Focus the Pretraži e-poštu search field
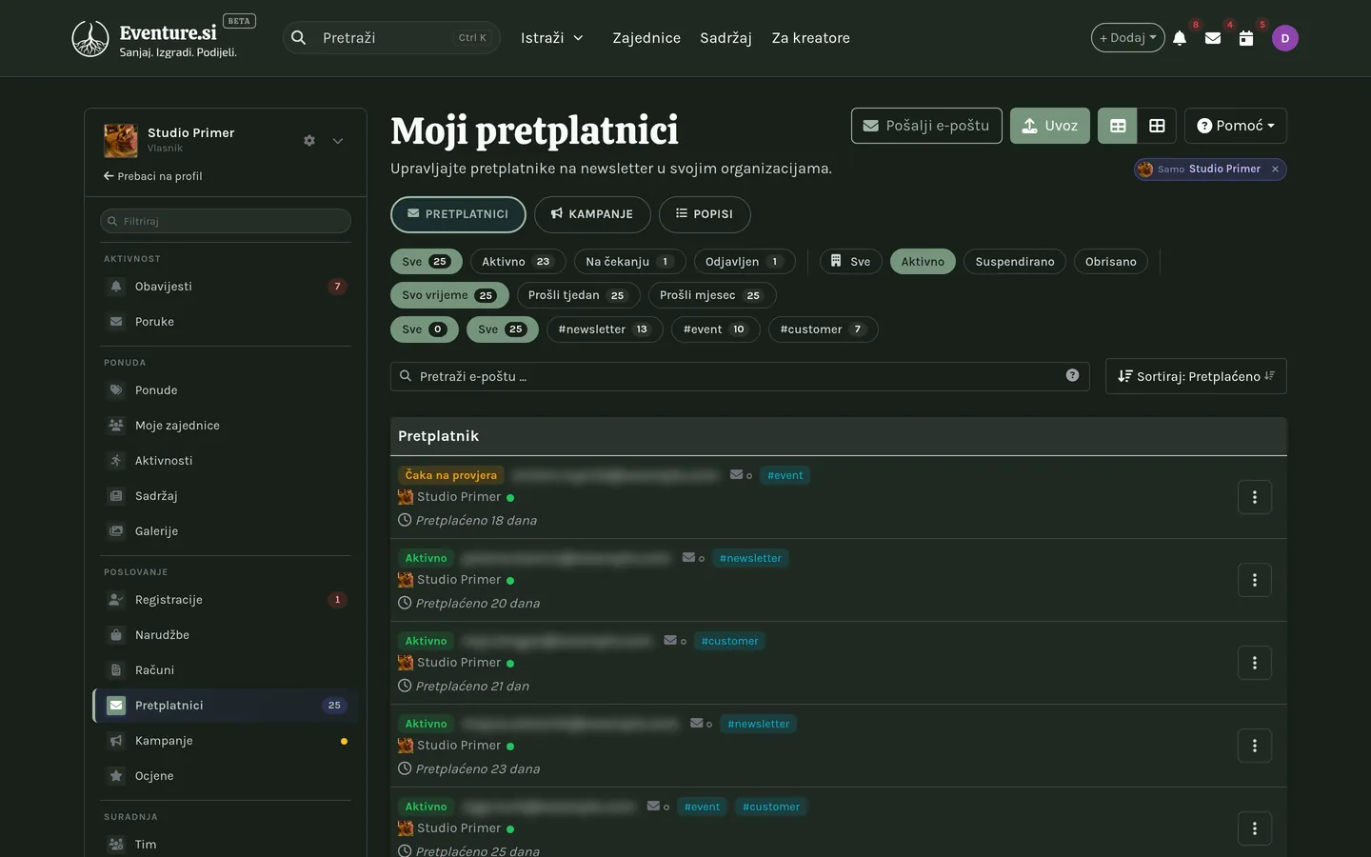Viewport: 1371px width, 857px height. coord(740,376)
